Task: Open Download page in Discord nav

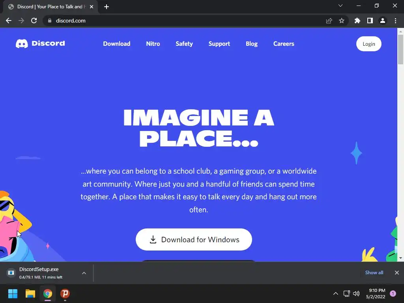Action: 117,44
